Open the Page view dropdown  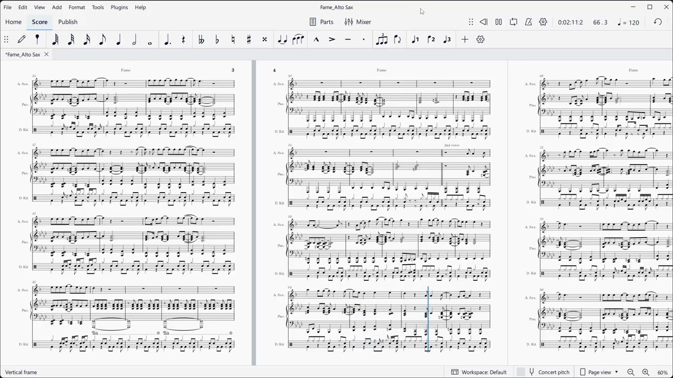599,372
